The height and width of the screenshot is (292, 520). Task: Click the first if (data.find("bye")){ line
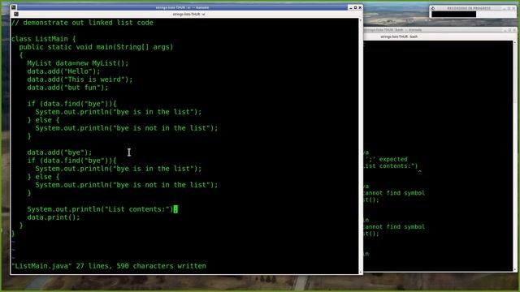(x=71, y=104)
